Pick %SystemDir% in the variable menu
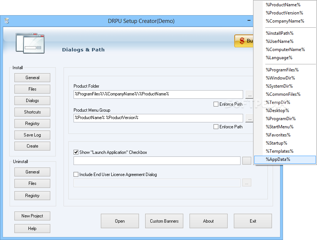 [x=285, y=86]
